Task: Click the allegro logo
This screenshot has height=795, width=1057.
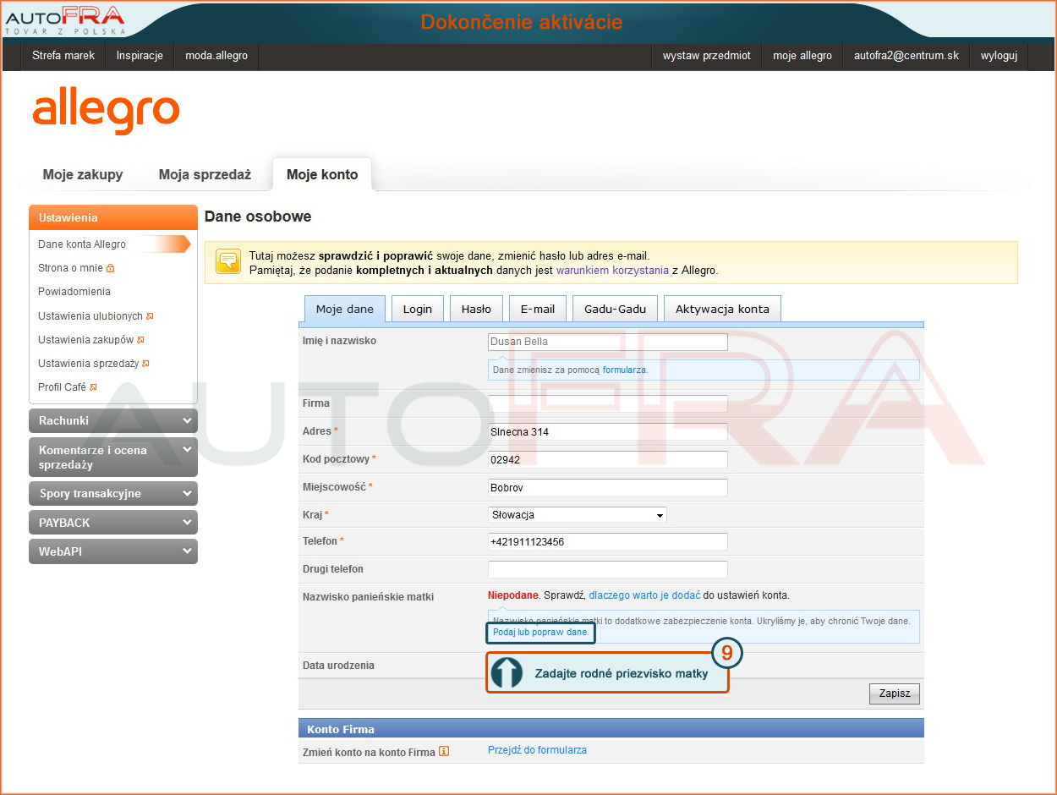Action: pyautogui.click(x=107, y=111)
